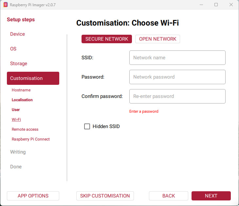Select the Customisation step in sidebar
Image resolution: width=239 pixels, height=206 pixels.
point(33,78)
